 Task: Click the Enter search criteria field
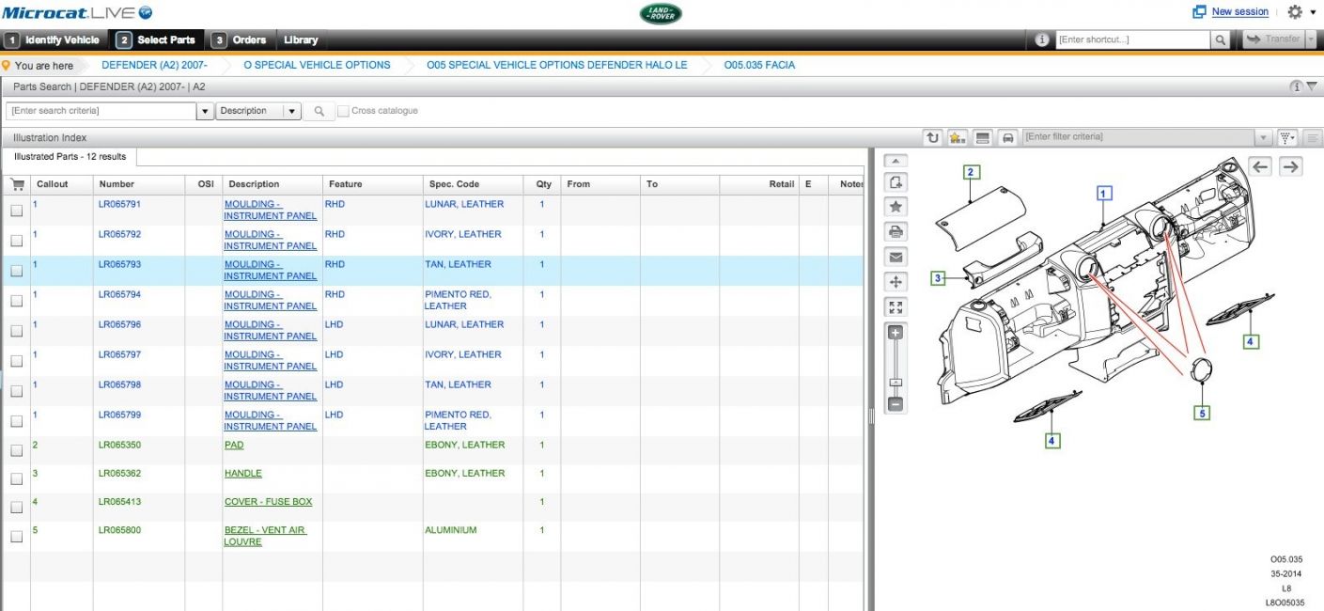101,111
